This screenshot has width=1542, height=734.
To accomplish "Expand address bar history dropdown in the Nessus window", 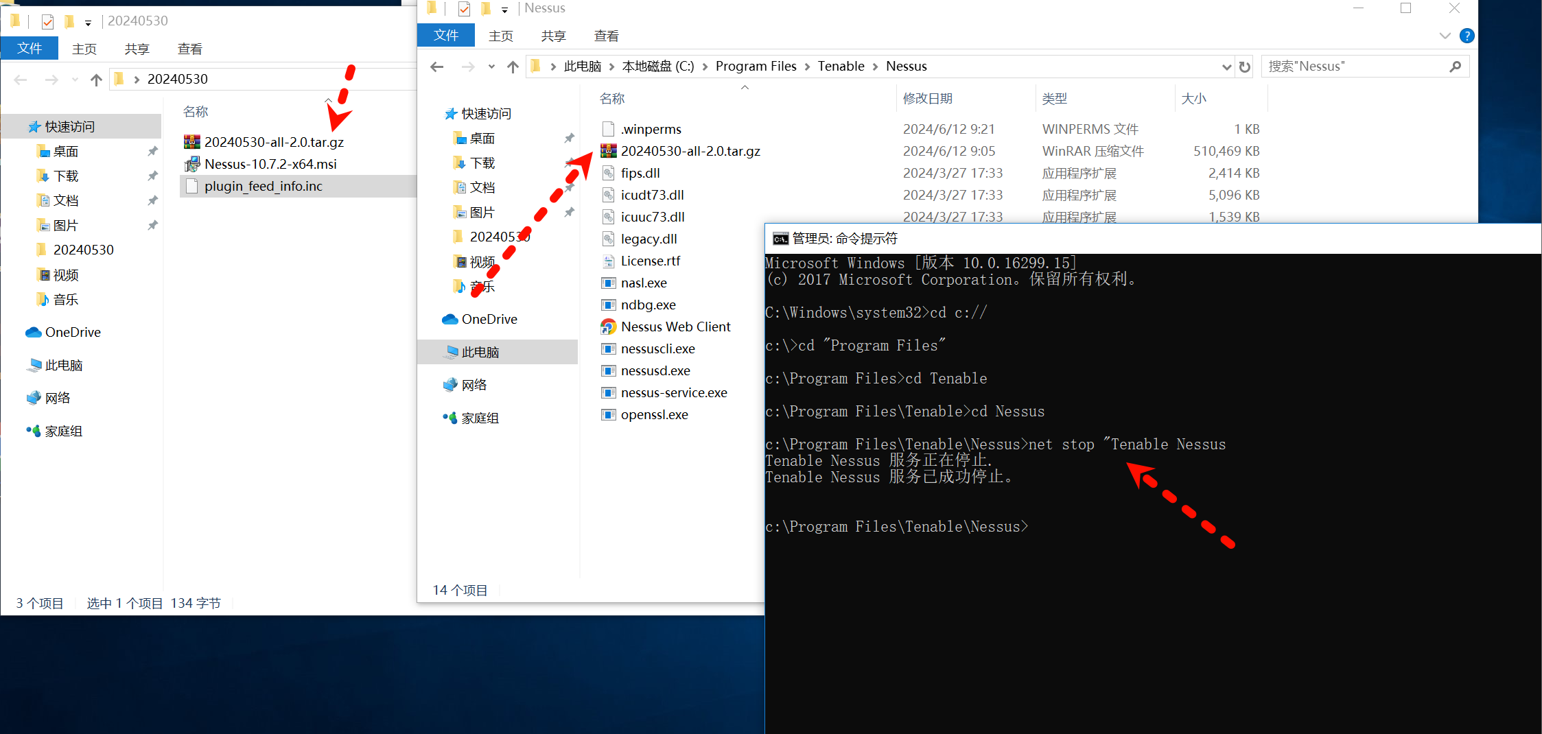I will [x=1226, y=67].
